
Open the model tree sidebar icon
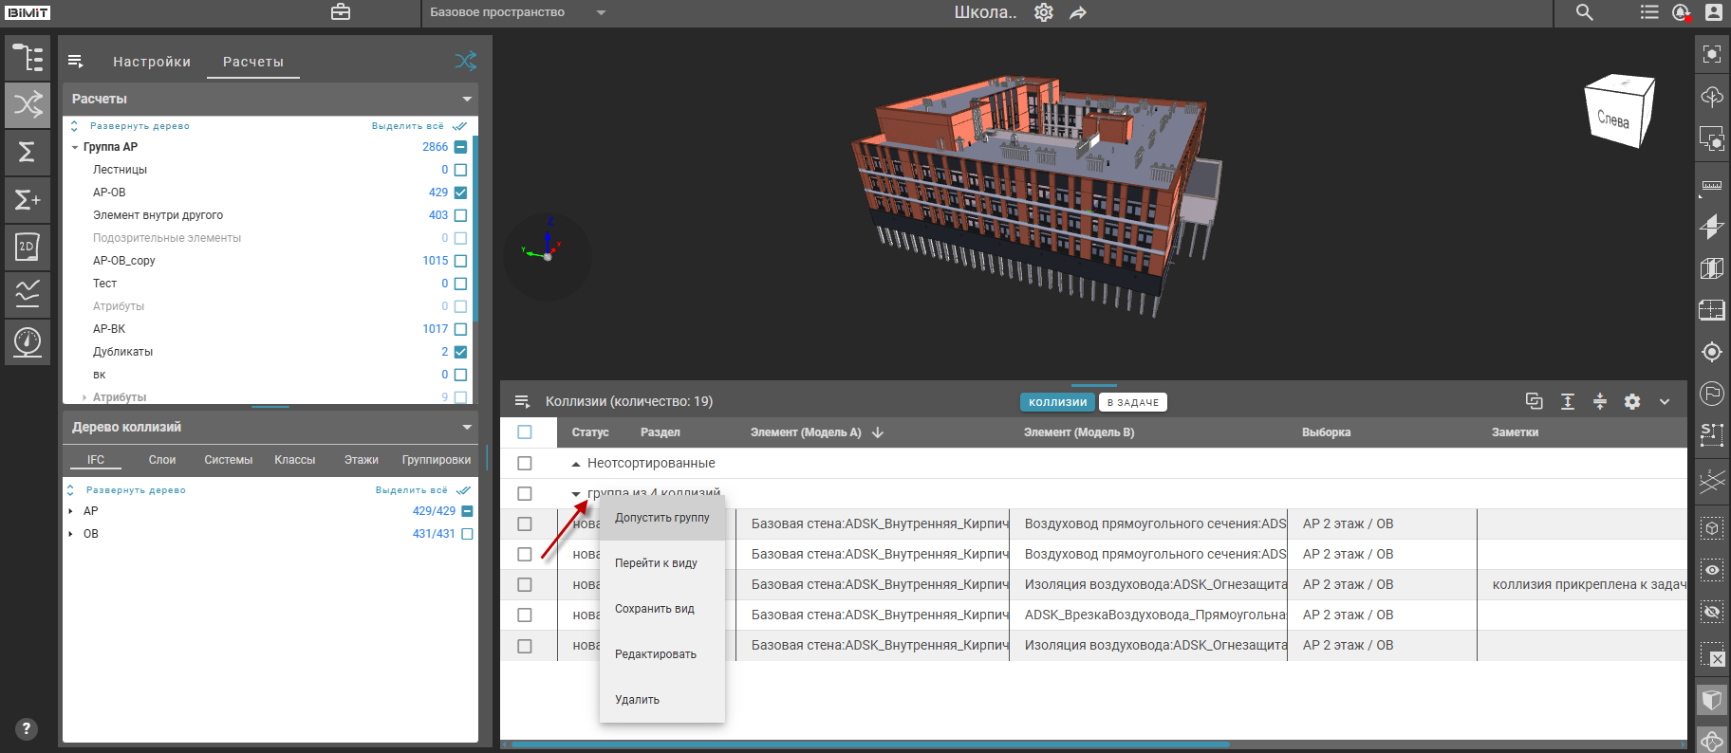pyautogui.click(x=28, y=58)
